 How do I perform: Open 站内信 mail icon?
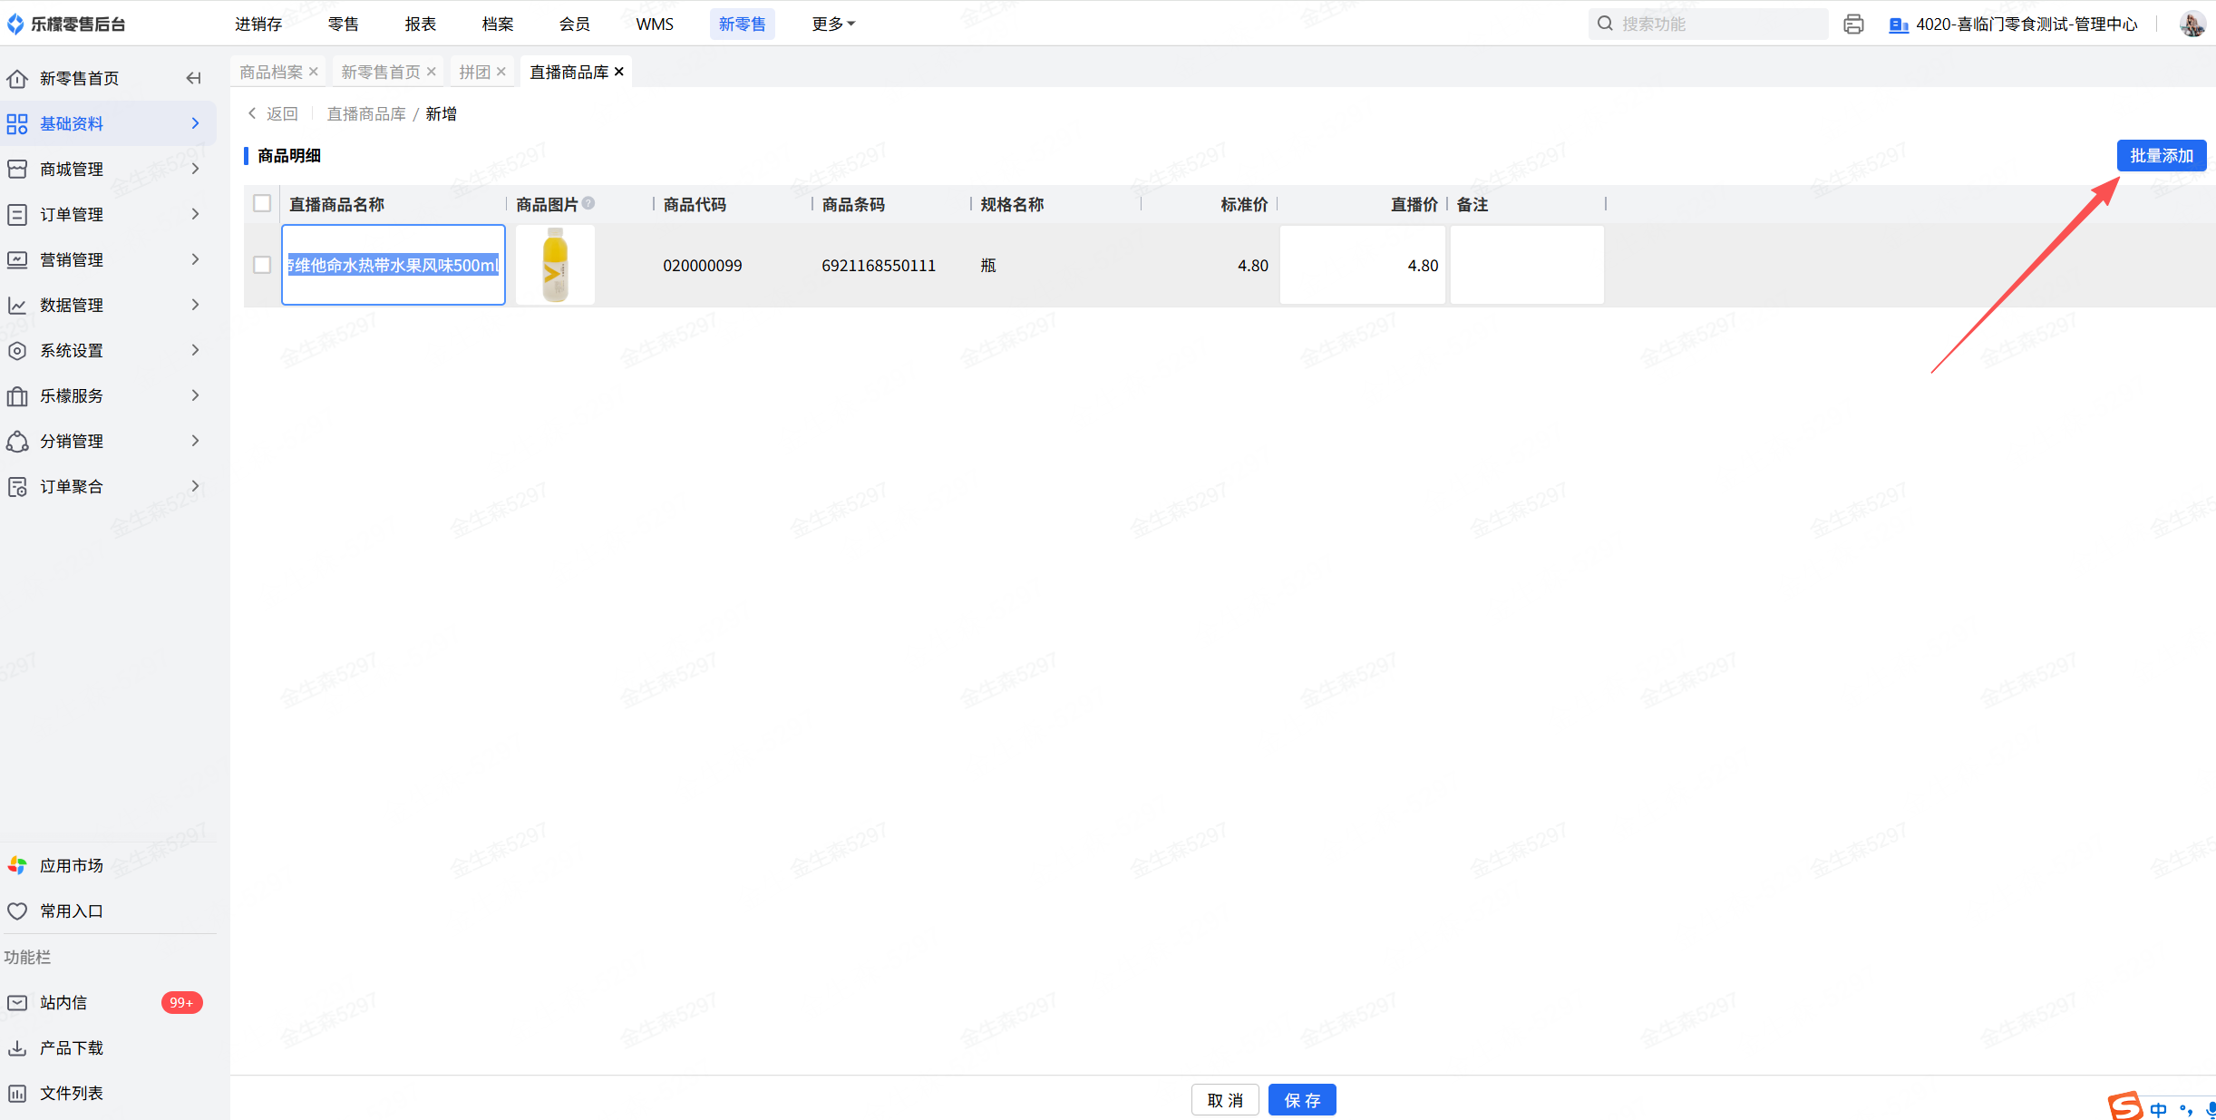coord(17,1002)
